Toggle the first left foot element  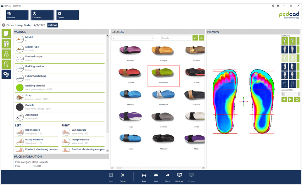(x=285, y=41)
